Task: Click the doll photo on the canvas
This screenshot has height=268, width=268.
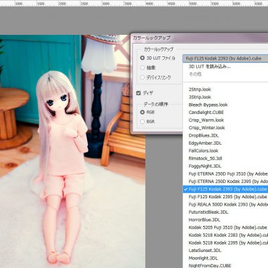Action: [x=72, y=151]
